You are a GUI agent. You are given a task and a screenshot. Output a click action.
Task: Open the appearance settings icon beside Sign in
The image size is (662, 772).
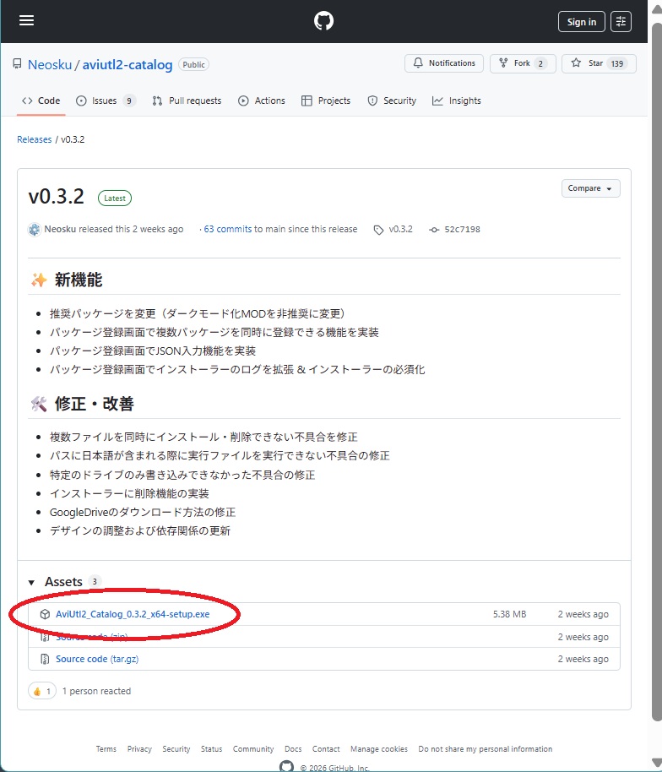point(621,22)
